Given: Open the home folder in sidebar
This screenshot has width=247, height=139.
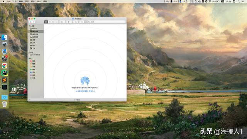Looking at the screenshot, I should (36, 29).
